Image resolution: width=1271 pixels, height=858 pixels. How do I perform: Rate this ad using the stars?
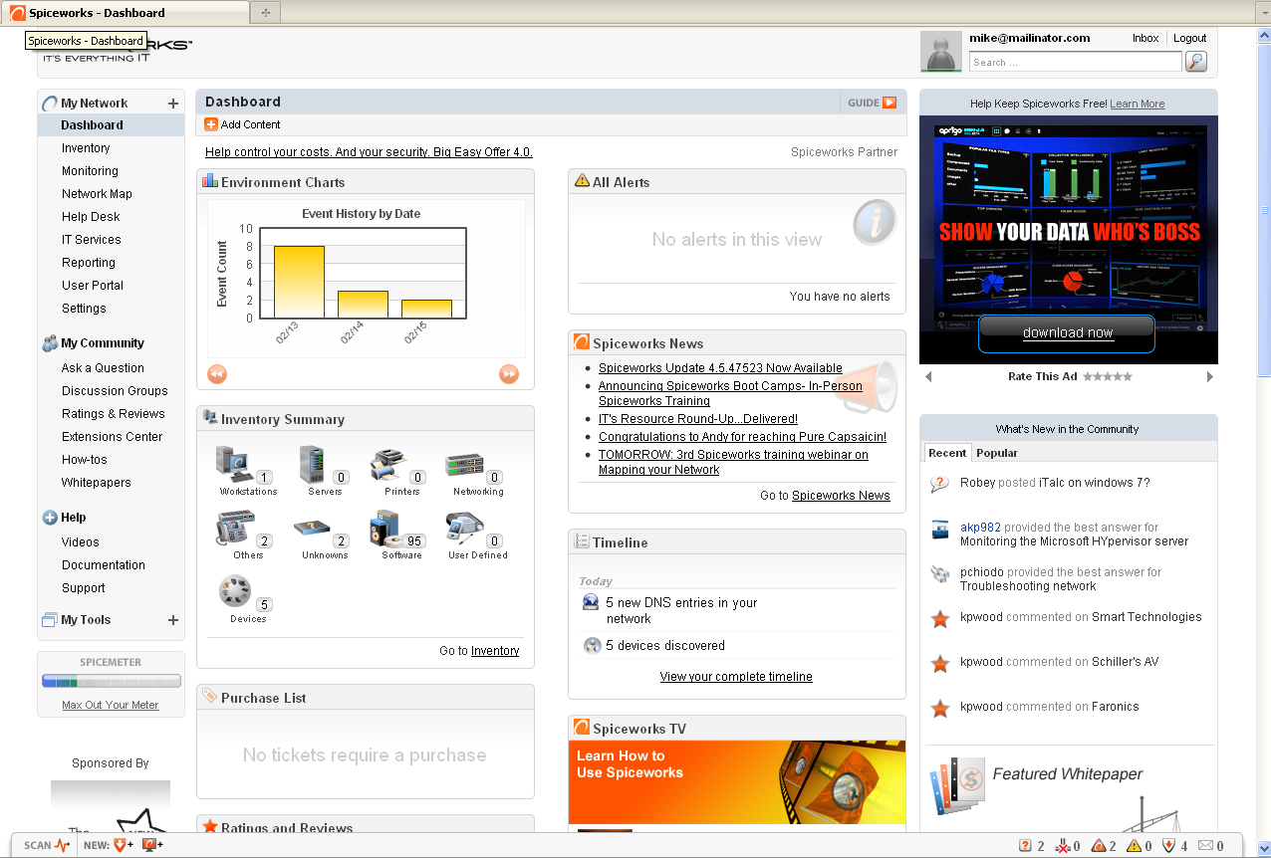[1108, 377]
